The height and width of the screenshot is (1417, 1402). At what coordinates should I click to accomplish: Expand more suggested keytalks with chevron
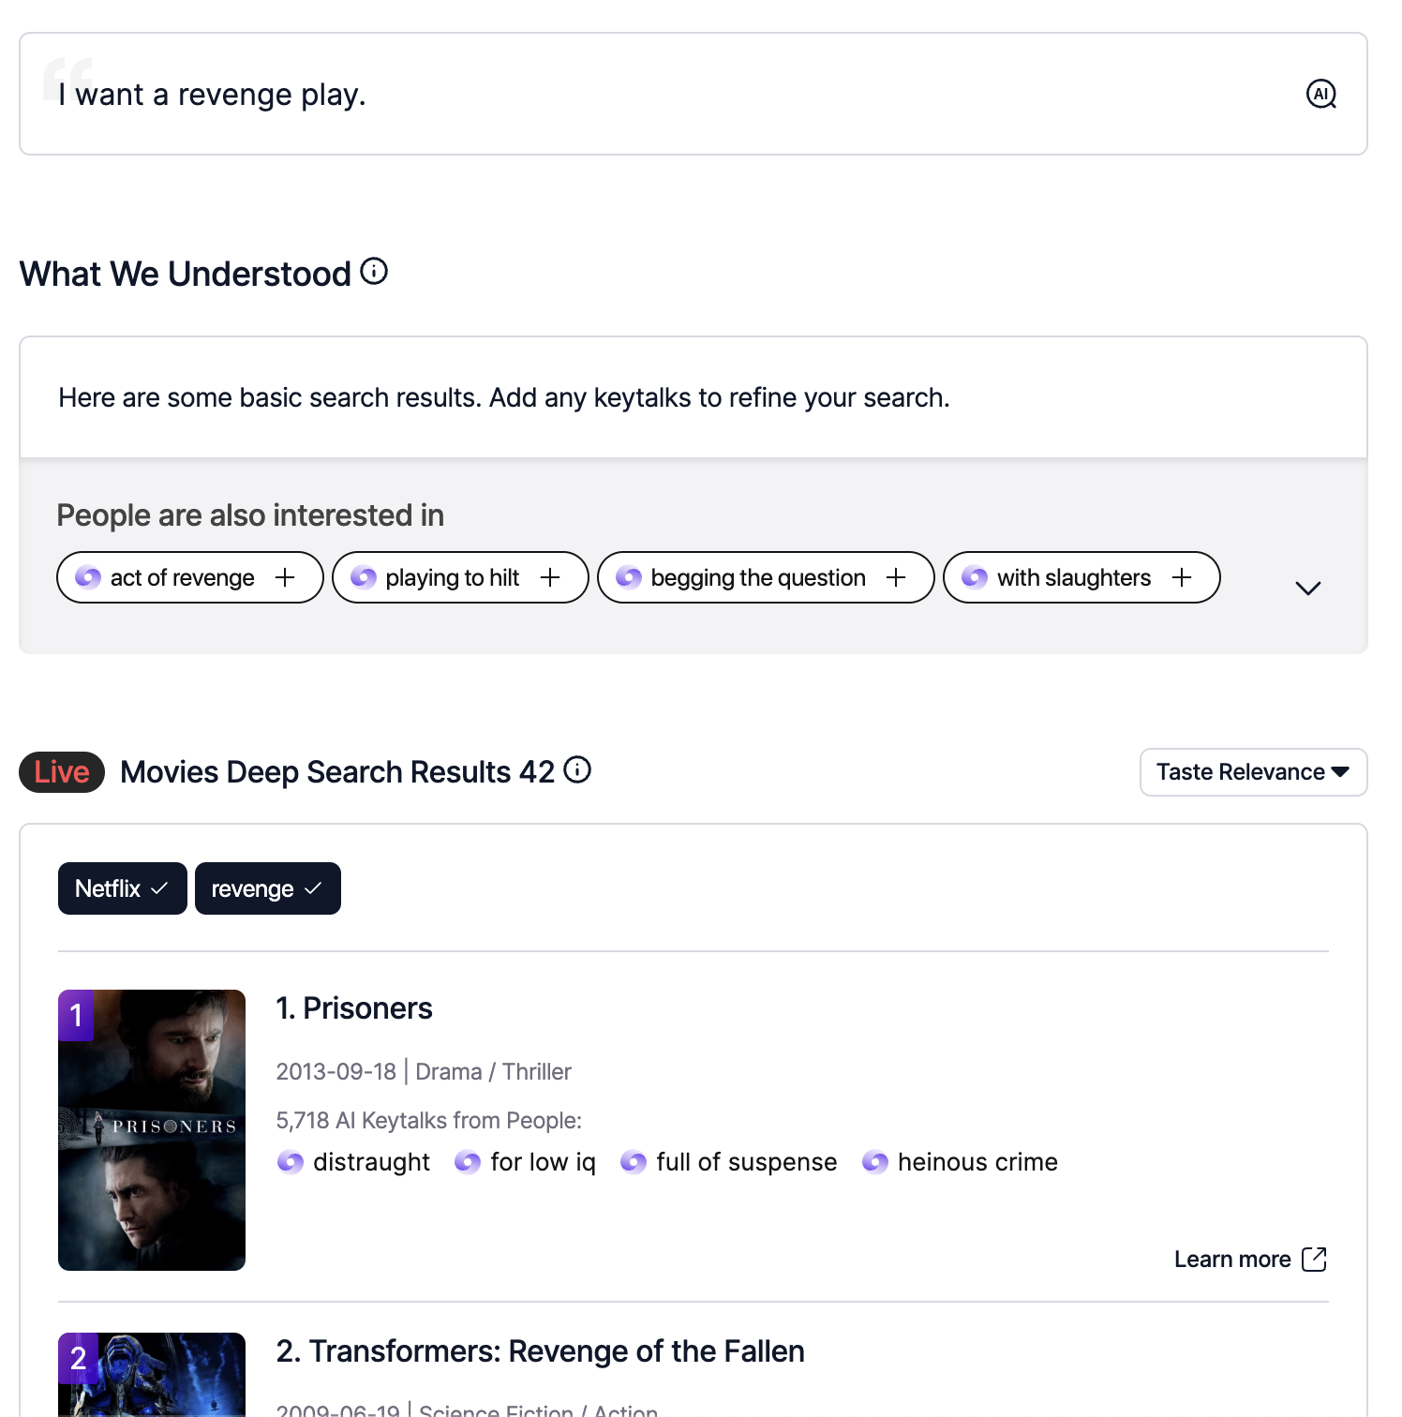pyautogui.click(x=1307, y=588)
